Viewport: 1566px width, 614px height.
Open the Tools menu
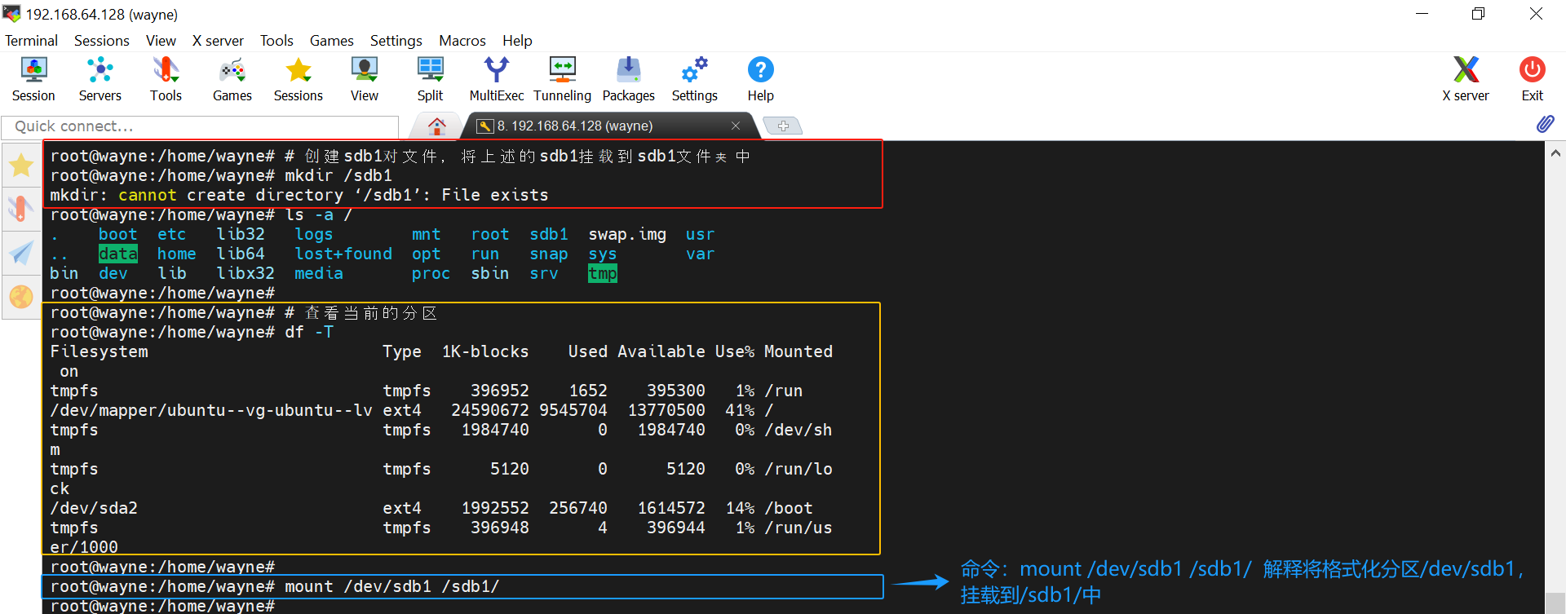click(x=276, y=41)
